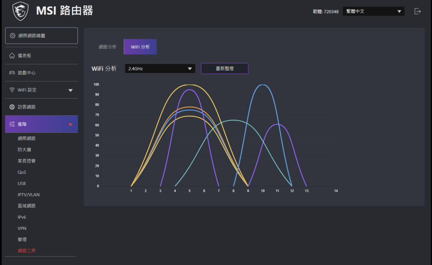Collapse the 進階 section with red arrow

coord(70,124)
